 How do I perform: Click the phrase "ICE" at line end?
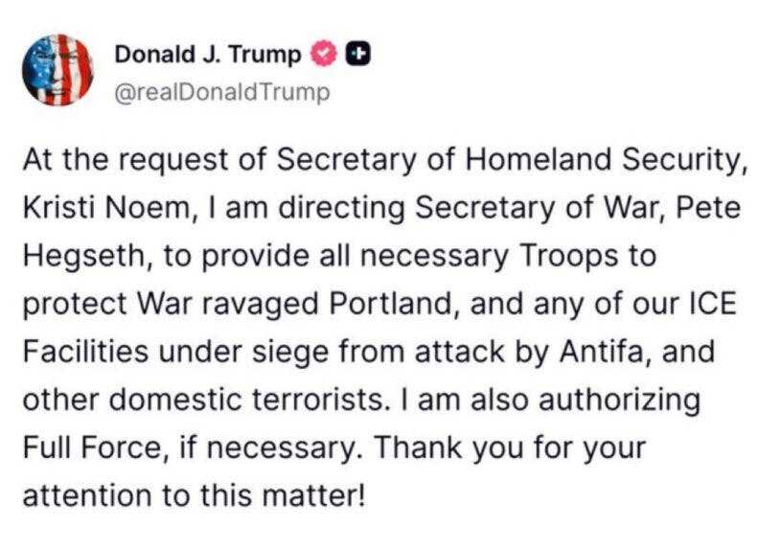pyautogui.click(x=718, y=306)
